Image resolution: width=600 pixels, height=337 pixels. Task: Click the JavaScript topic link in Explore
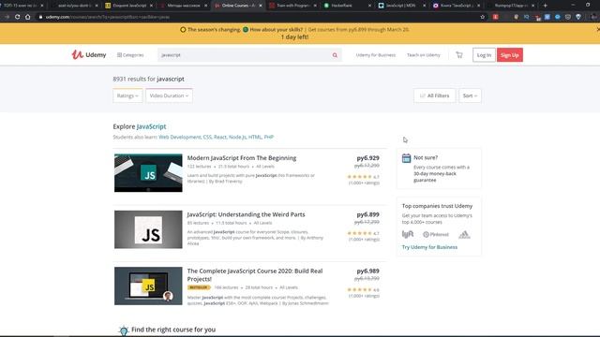coord(151,126)
